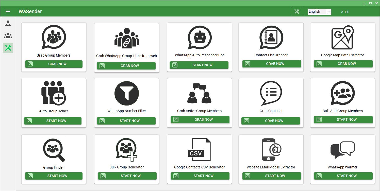Click the Auto Group Joiner label
This screenshot has height=191, width=380.
54,111
